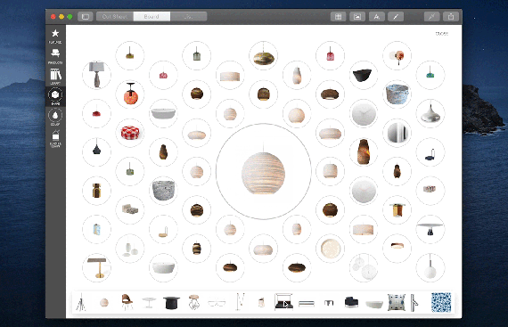The image size is (508, 327).
Task: Open the Featured section with star icon
Action: tap(55, 36)
